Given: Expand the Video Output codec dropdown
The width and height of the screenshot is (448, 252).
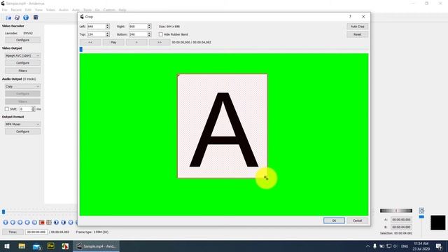Looking at the screenshot, I should (x=22, y=55).
